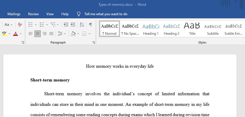Open the Mailings tab

(x=14, y=14)
